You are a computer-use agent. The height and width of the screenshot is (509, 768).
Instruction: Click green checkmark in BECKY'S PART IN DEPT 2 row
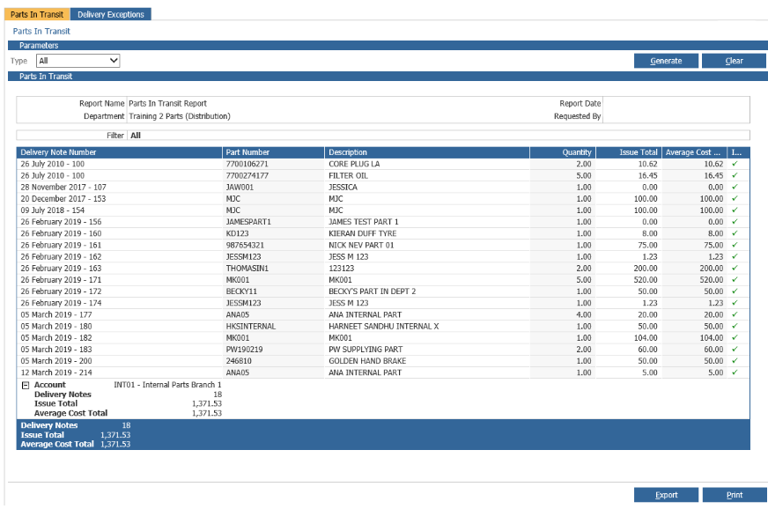tap(735, 291)
